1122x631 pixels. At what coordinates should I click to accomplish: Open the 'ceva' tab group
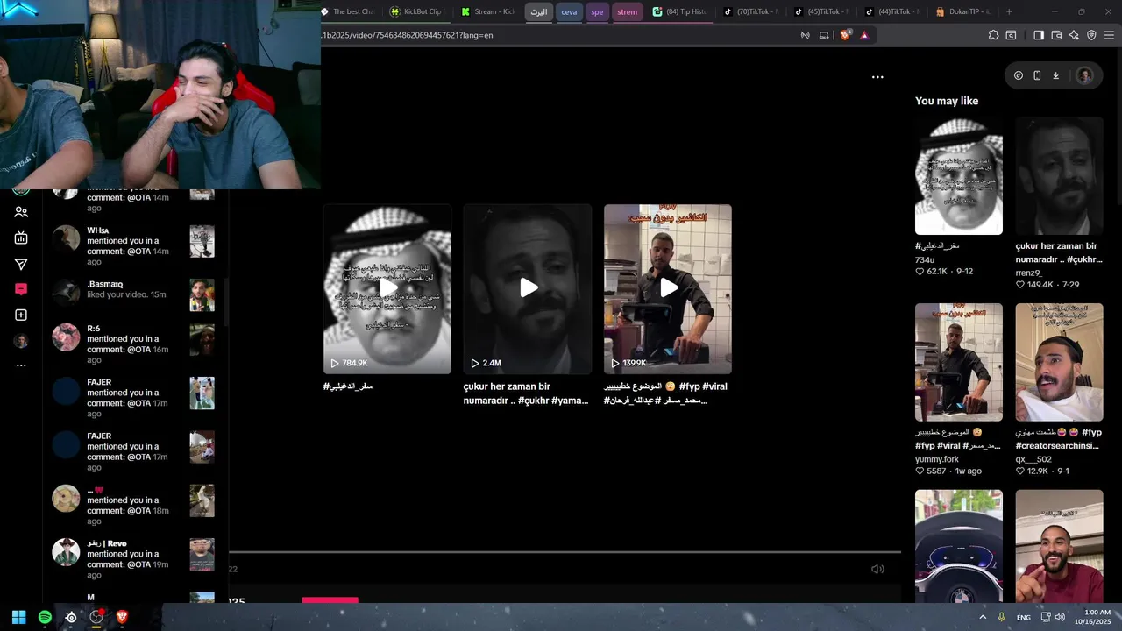(x=569, y=11)
